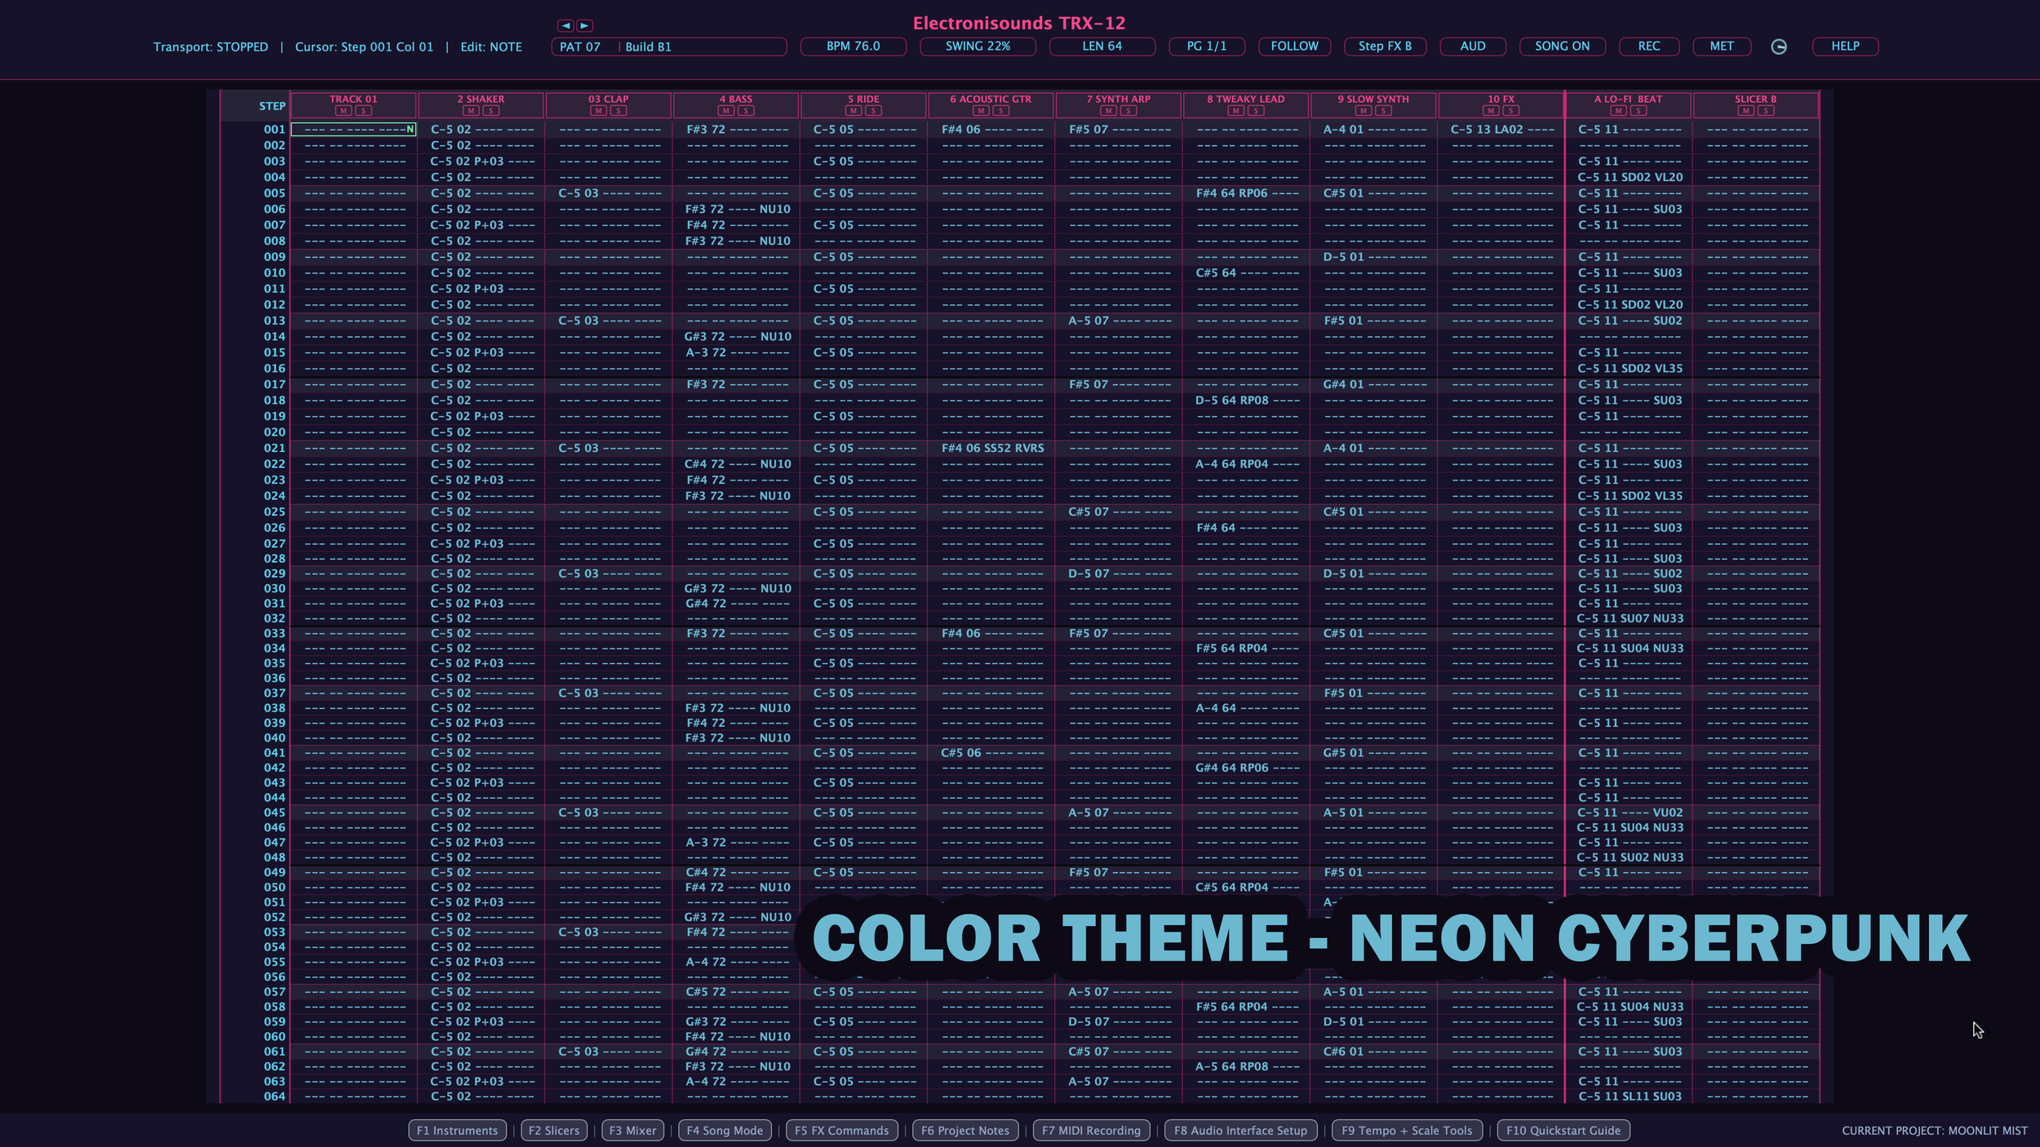Select the TRACK 01 header name
Viewport: 2040px width, 1147px height.
click(353, 99)
